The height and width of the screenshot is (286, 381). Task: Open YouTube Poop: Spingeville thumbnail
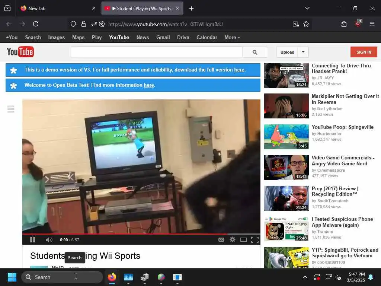(286, 137)
